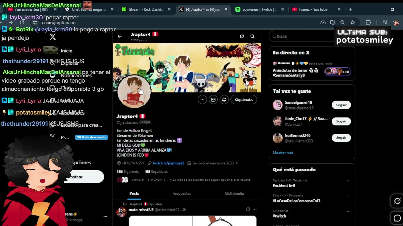Open browser zoom magnifier icon
The image size is (403, 226).
(x=343, y=23)
